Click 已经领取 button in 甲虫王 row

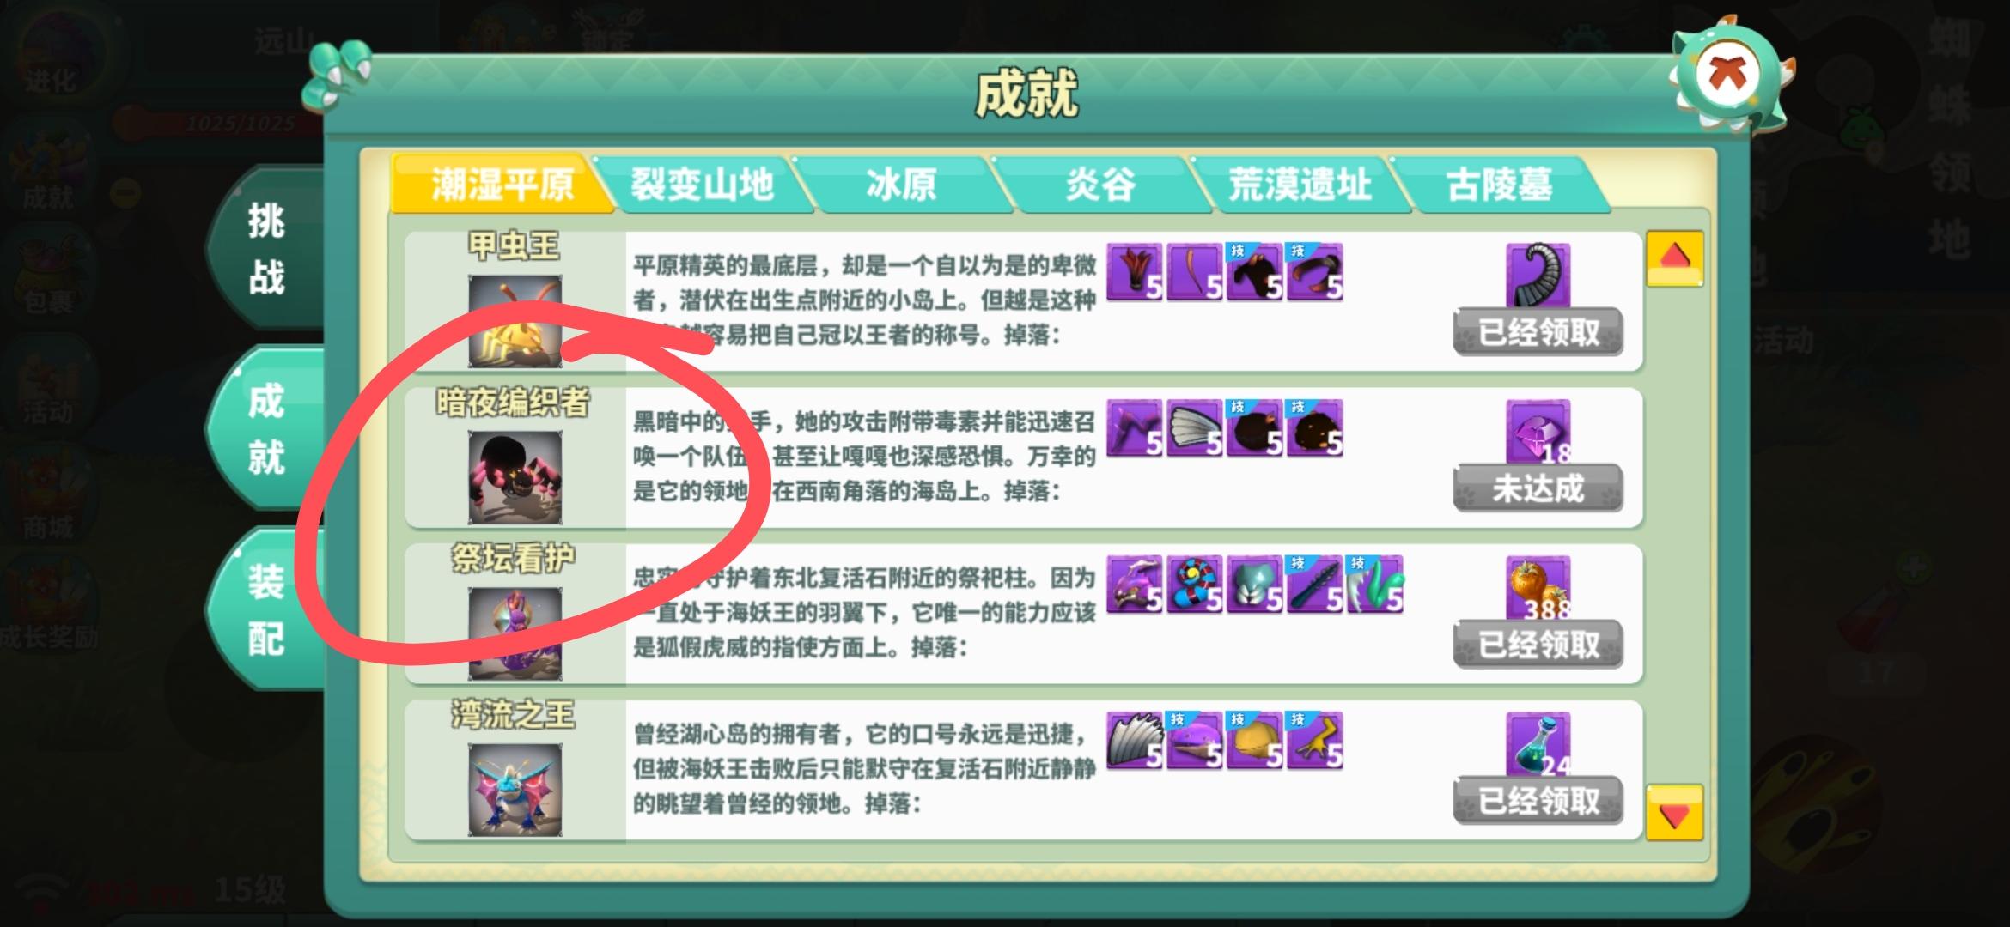[1538, 331]
